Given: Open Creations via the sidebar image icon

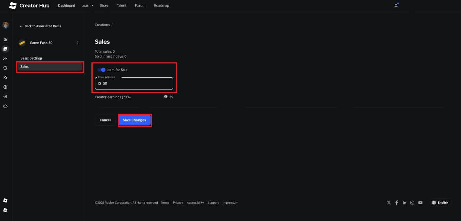Looking at the screenshot, I should [x=5, y=49].
